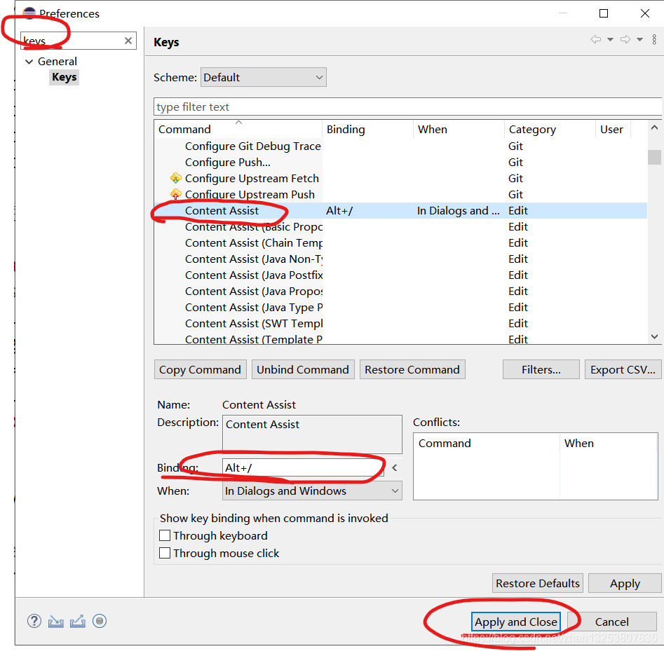
Task: Select Content Assist (Java Non-Ty row
Action: [x=400, y=259]
